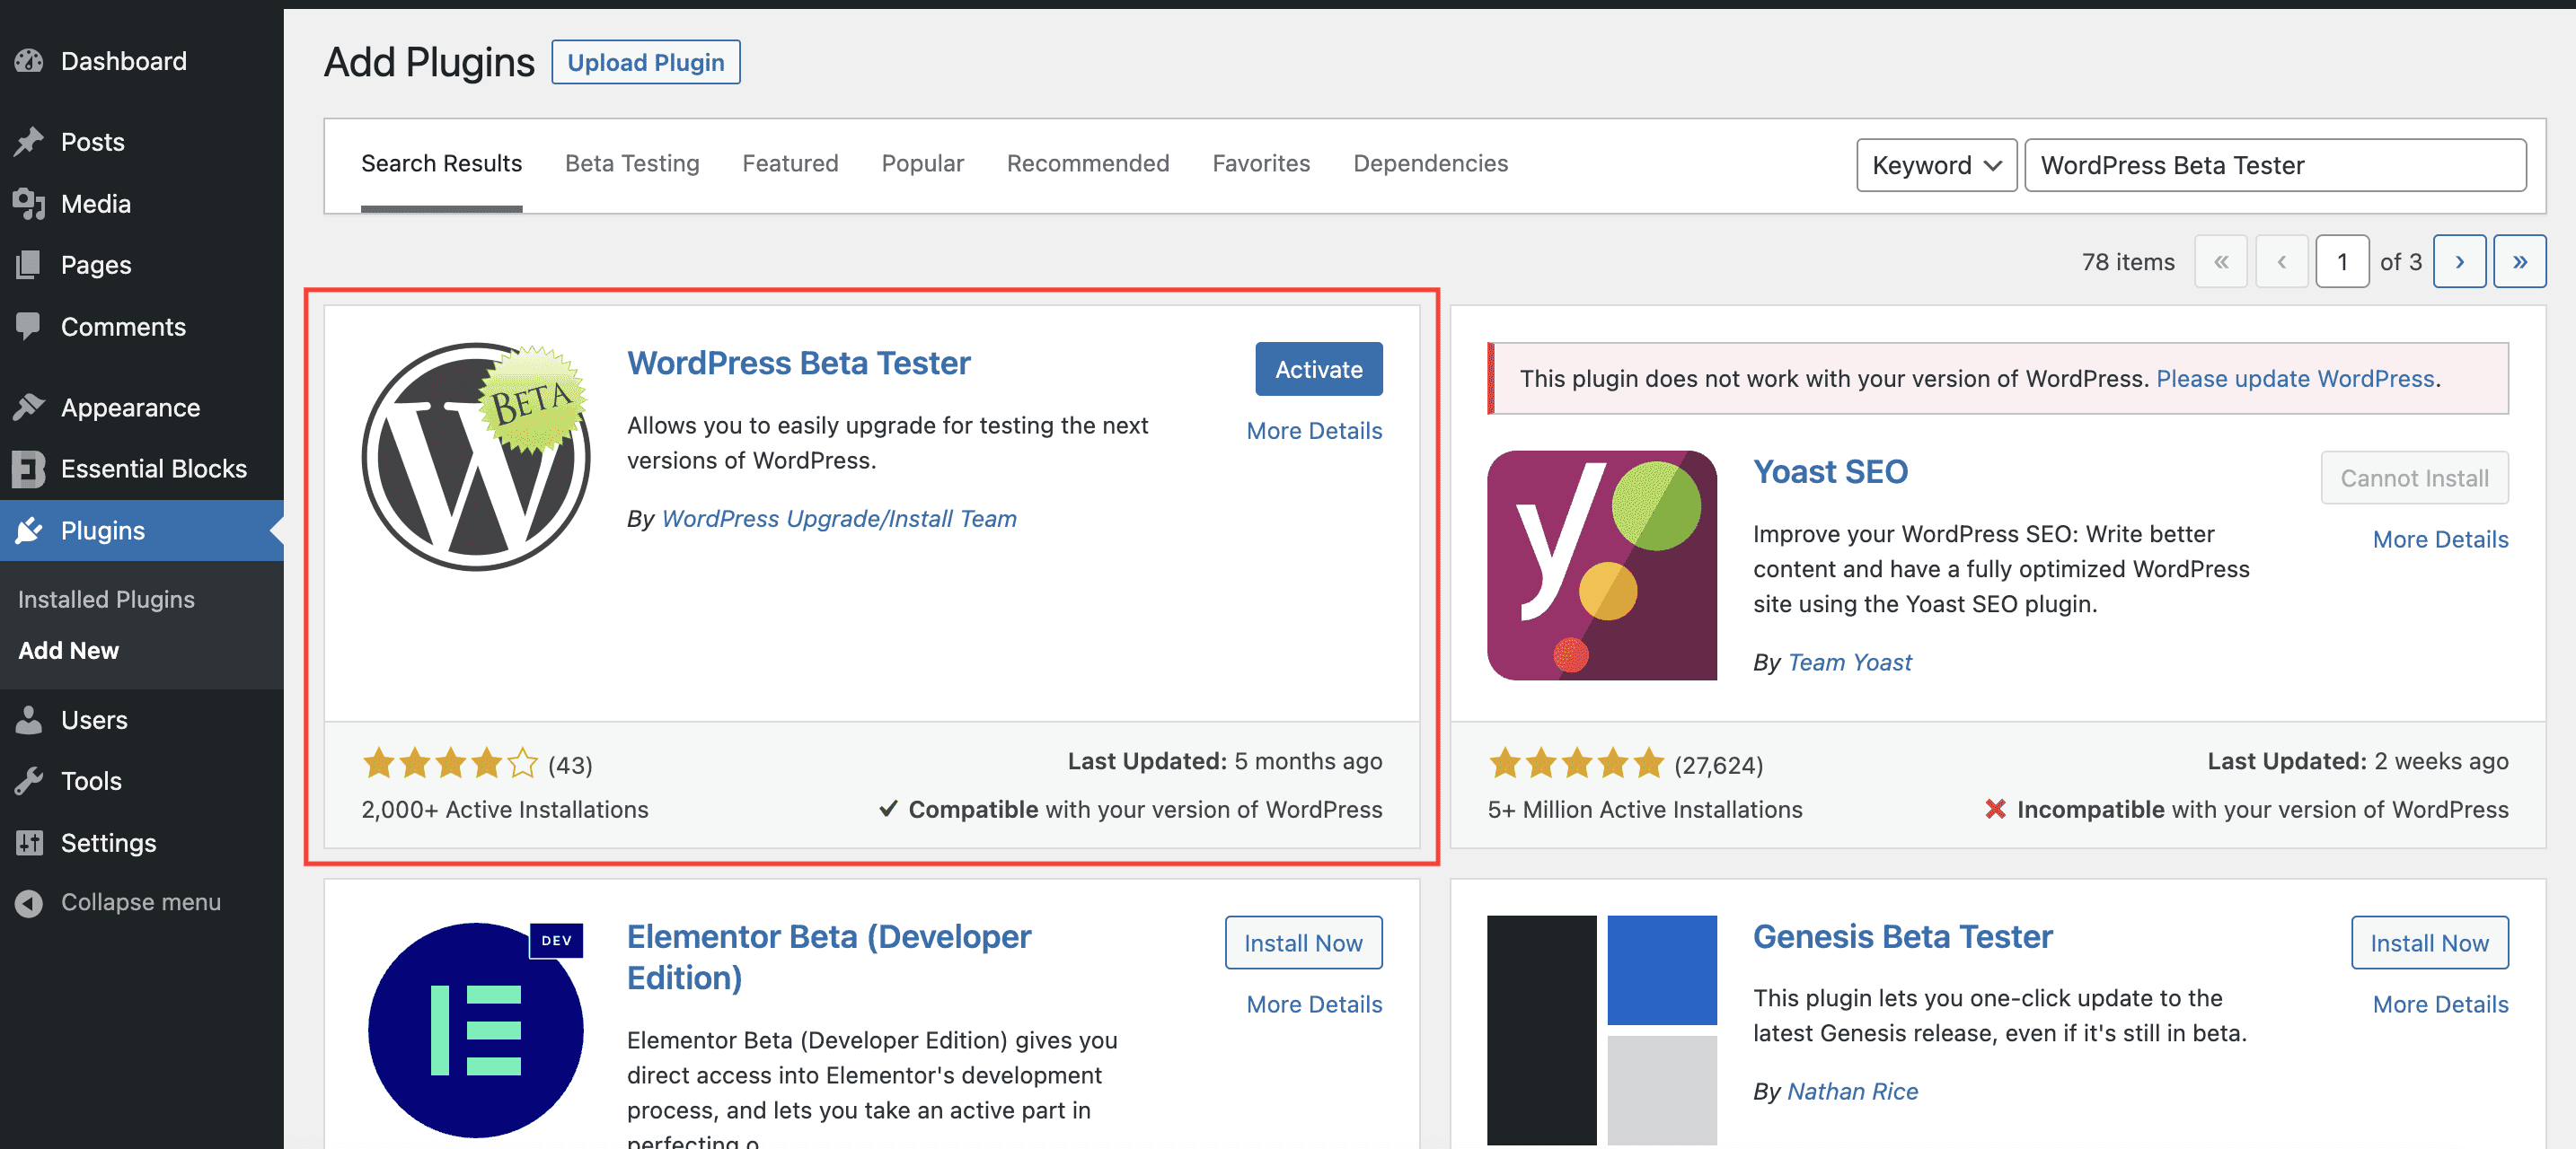Click More Details for WordPress Beta Tester
Screen dimensions: 2576x1149
pos(1312,430)
